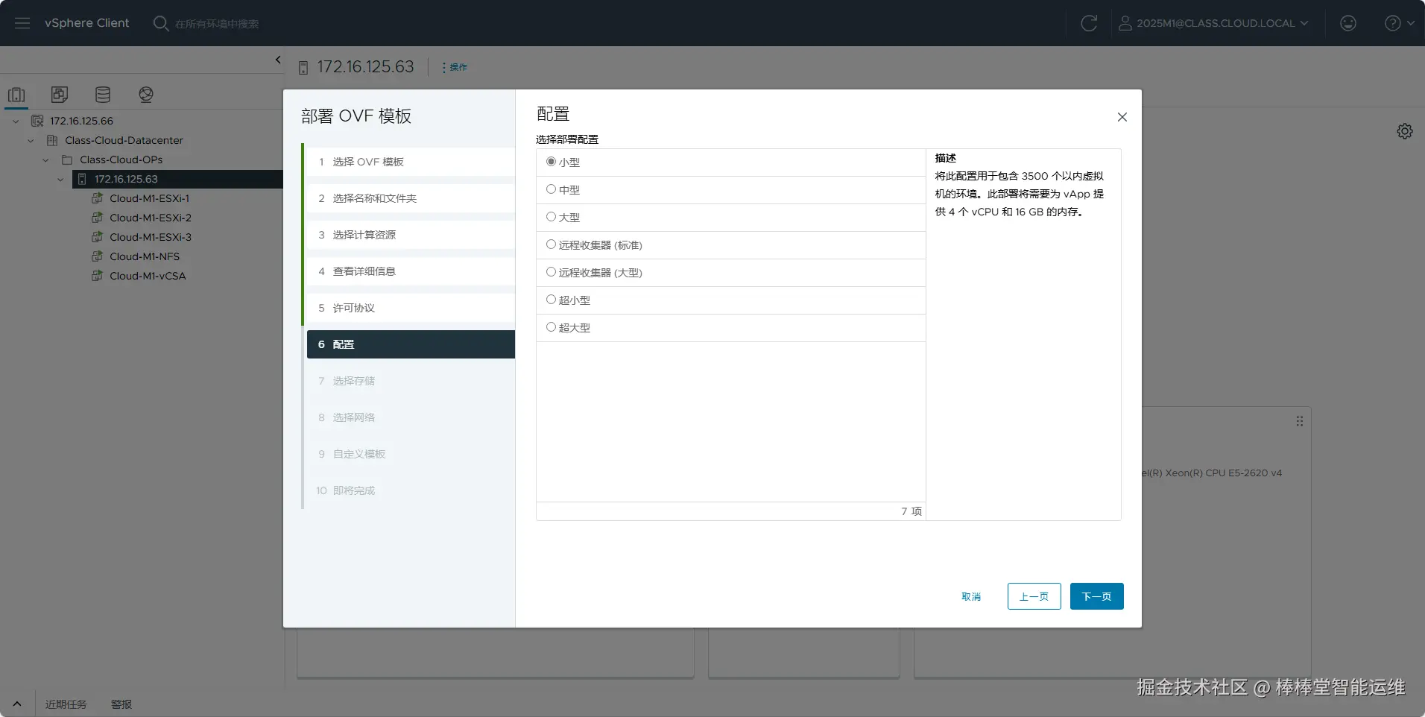Screen dimensions: 1425x717
Task: Select 远程收集器 (标准) configuration
Action: (551, 244)
